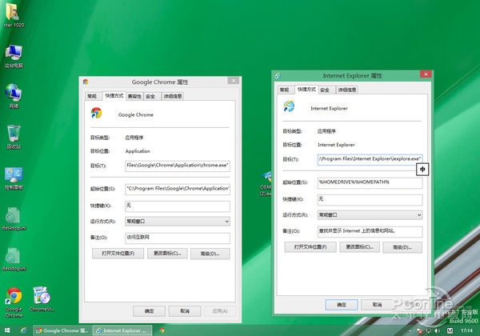480x336 pixels.
Task: Click 确定 in the Google Chrome 属性 dialog
Action: [x=149, y=311]
